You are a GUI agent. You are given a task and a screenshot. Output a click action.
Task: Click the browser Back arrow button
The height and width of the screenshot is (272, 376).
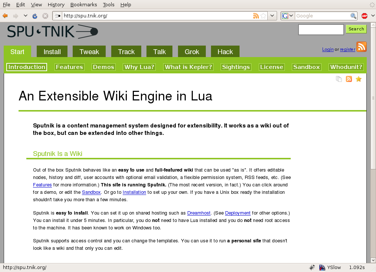[x=5, y=16]
